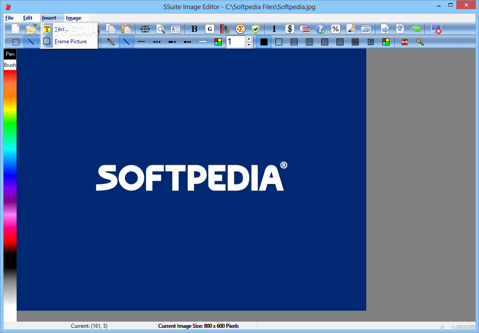Choose the dash-dot-dot line pen style
The height and width of the screenshot is (333, 479).
[x=187, y=42]
